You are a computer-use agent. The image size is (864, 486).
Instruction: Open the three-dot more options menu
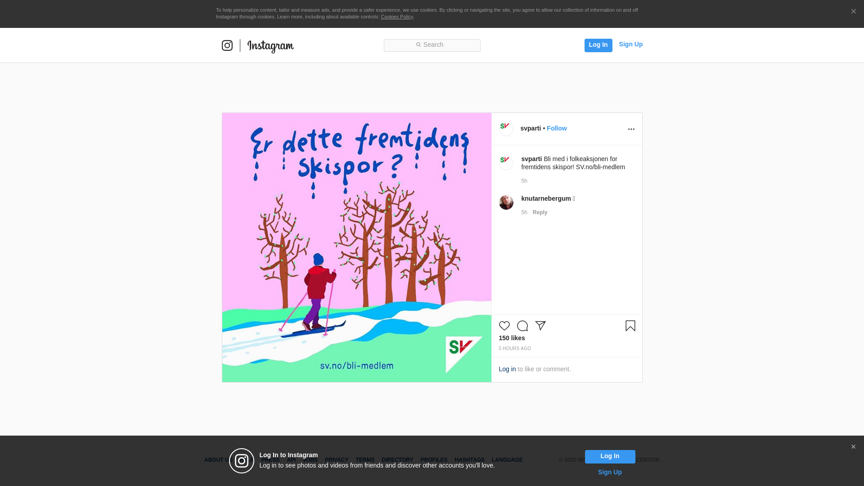pos(631,129)
